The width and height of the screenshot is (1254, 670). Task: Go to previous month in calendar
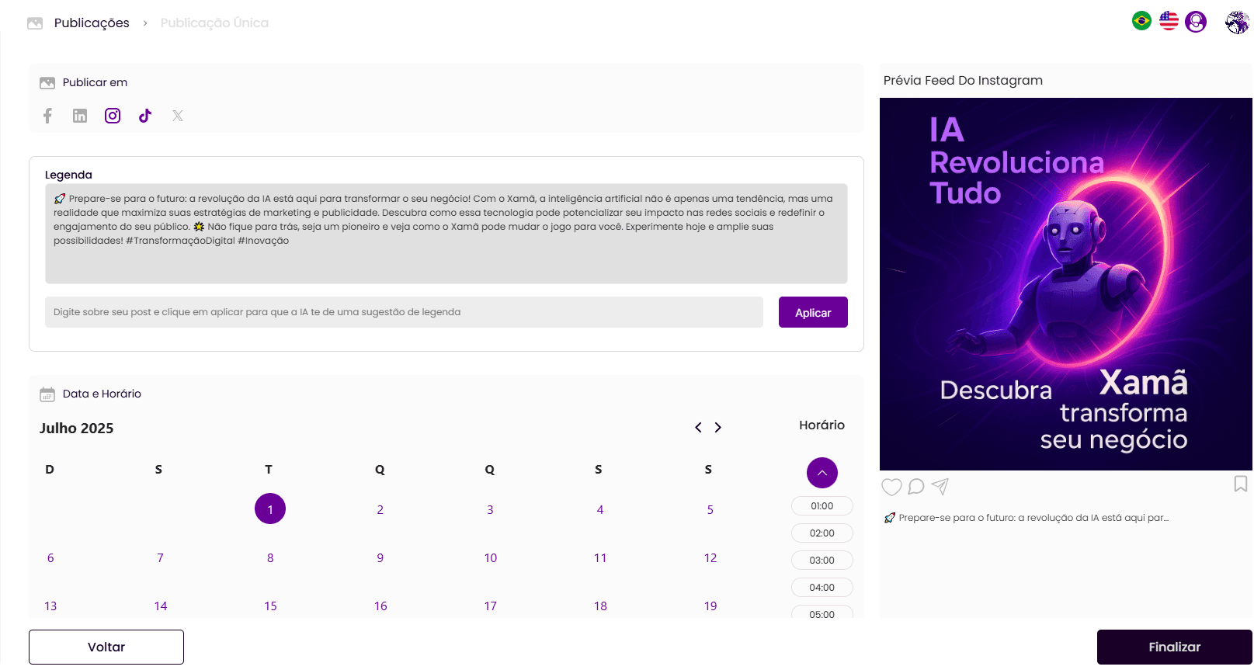coord(698,428)
